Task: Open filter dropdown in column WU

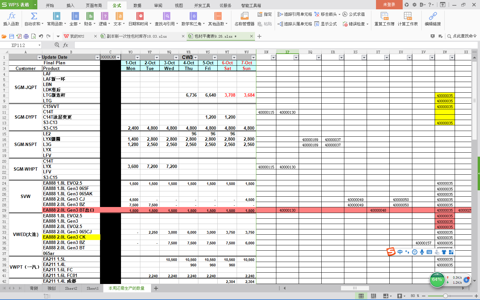Action: click(253, 58)
